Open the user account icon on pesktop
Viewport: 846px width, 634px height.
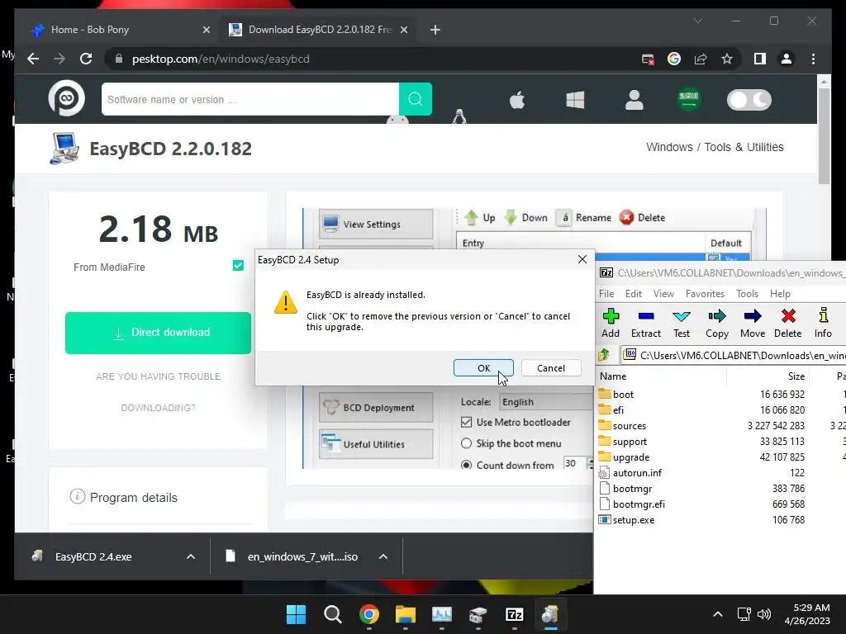(634, 100)
